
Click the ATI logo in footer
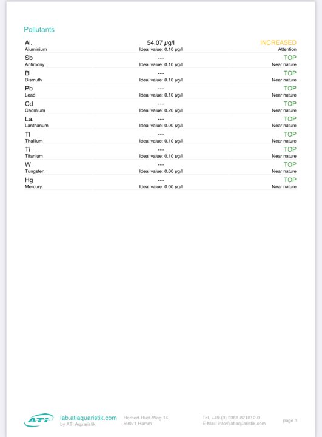39,420
